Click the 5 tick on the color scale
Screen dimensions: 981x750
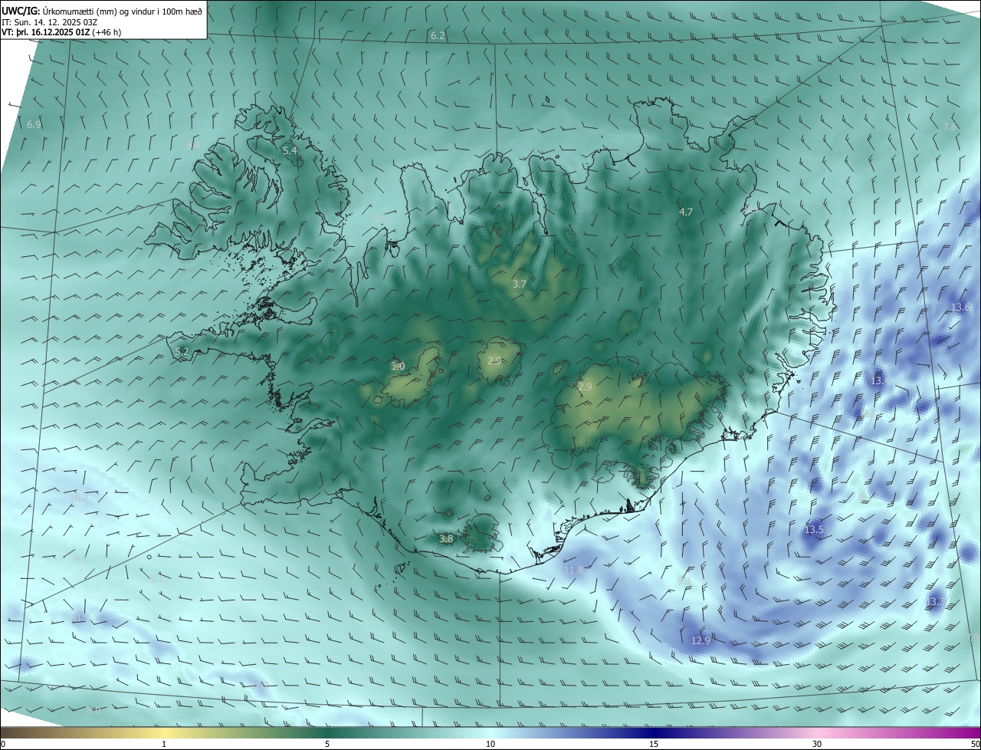(327, 744)
